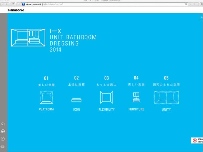Select the I-X UNIT BATHROOM DRESSING 2014 title
The image size is (203, 152).
73,40
